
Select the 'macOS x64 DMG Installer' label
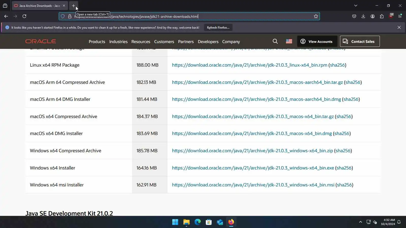pos(56,134)
